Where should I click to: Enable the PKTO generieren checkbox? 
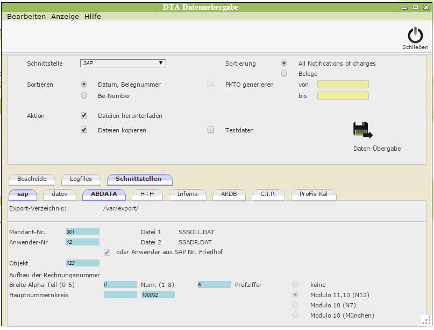(x=211, y=85)
